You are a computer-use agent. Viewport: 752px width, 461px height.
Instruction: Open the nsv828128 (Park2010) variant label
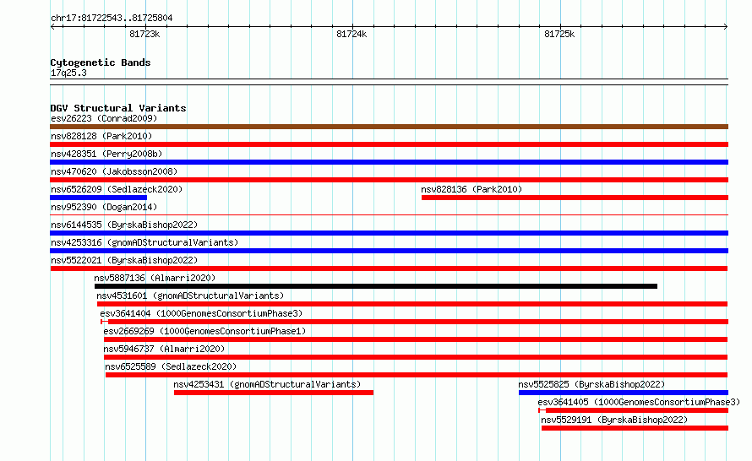tap(101, 136)
